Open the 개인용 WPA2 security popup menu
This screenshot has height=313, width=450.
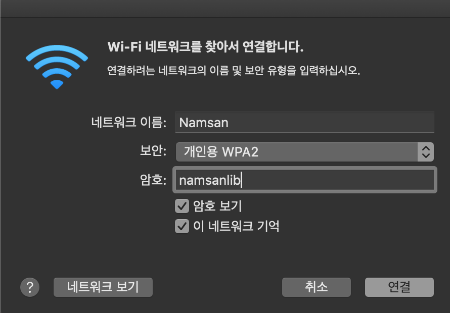click(305, 152)
